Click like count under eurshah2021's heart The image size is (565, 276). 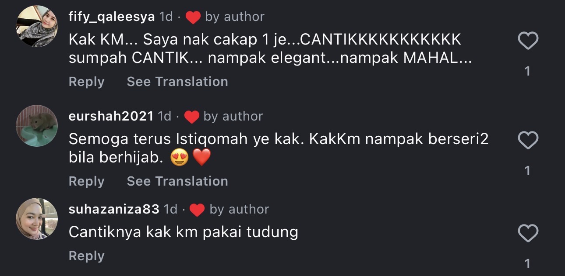pyautogui.click(x=528, y=170)
